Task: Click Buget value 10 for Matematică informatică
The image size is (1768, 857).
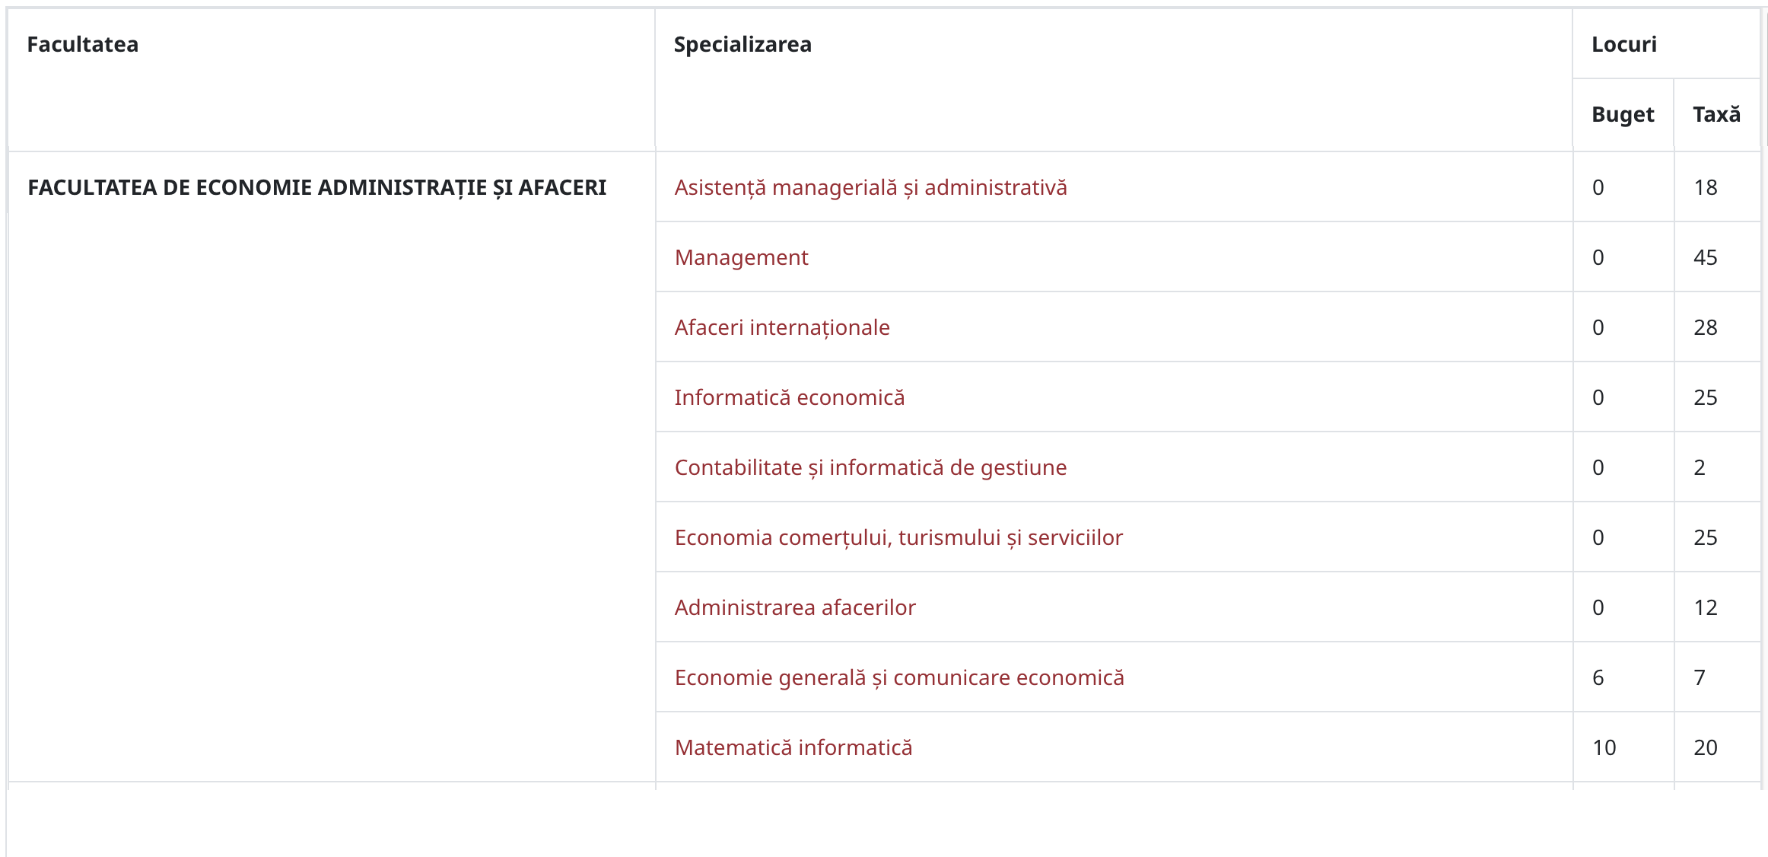Action: pos(1604,747)
